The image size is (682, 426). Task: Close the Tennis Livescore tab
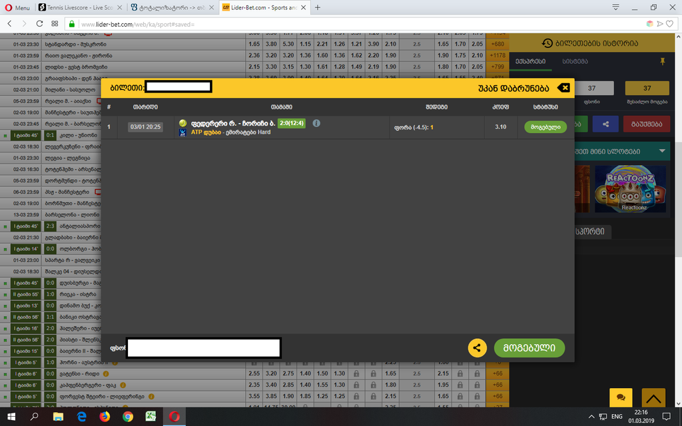click(x=120, y=7)
